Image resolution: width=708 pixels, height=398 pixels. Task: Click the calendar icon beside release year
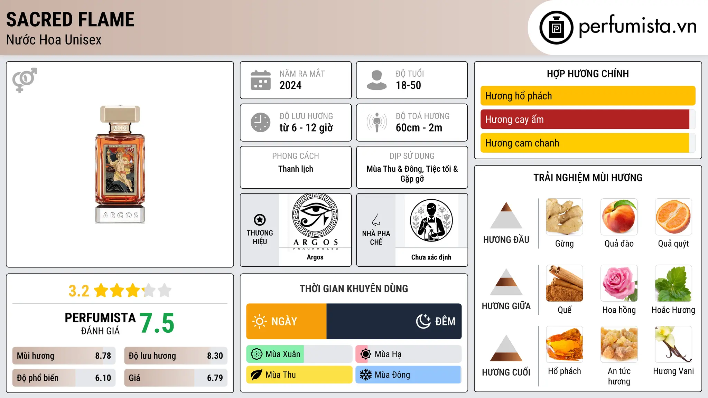[x=261, y=80]
